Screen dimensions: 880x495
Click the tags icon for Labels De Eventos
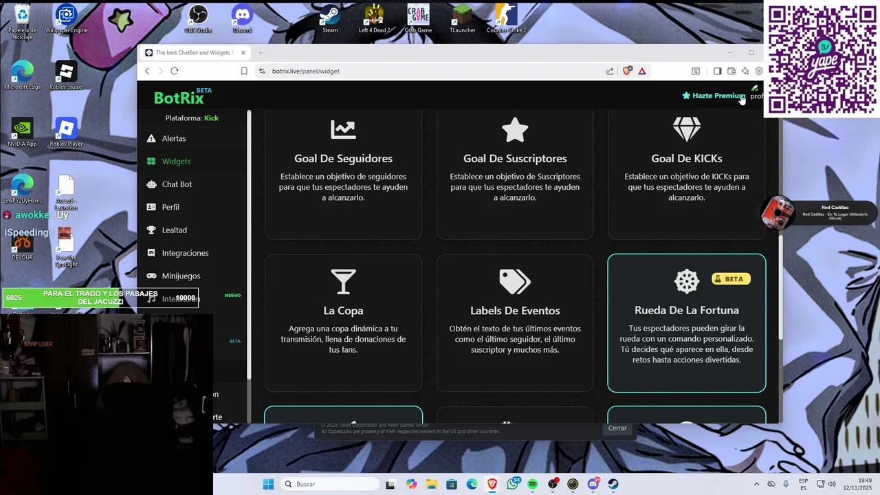[x=515, y=281]
